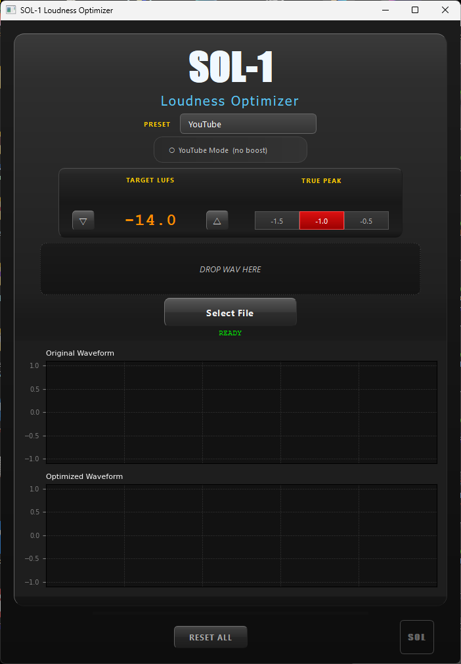Image resolution: width=461 pixels, height=664 pixels.
Task: Enable the YouTube Mode (no boost) option
Action: (x=172, y=150)
